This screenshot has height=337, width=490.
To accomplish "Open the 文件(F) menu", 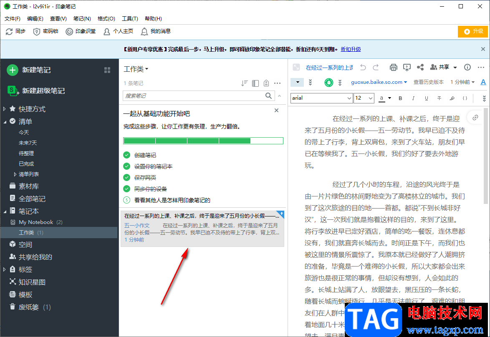I will pos(13,19).
